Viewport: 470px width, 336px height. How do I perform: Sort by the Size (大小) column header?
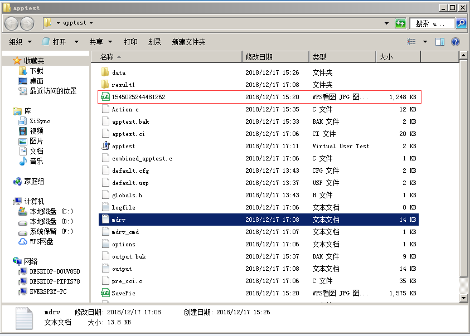tap(398, 57)
